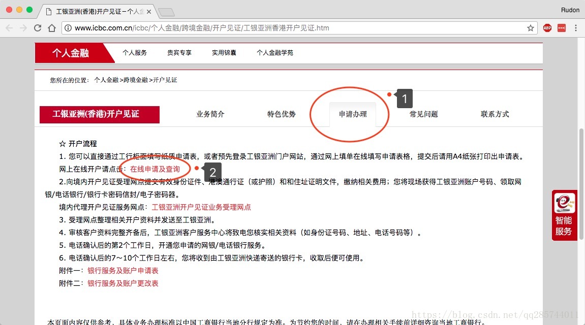Open the Chrome three-dot menu
This screenshot has height=325, width=585.
(576, 28)
